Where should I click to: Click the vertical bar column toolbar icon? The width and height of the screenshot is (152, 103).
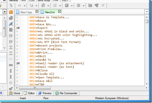(x=90, y=6)
